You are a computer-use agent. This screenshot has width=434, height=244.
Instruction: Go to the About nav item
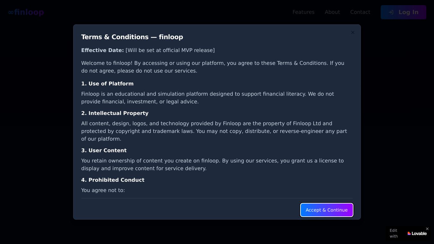click(x=332, y=12)
